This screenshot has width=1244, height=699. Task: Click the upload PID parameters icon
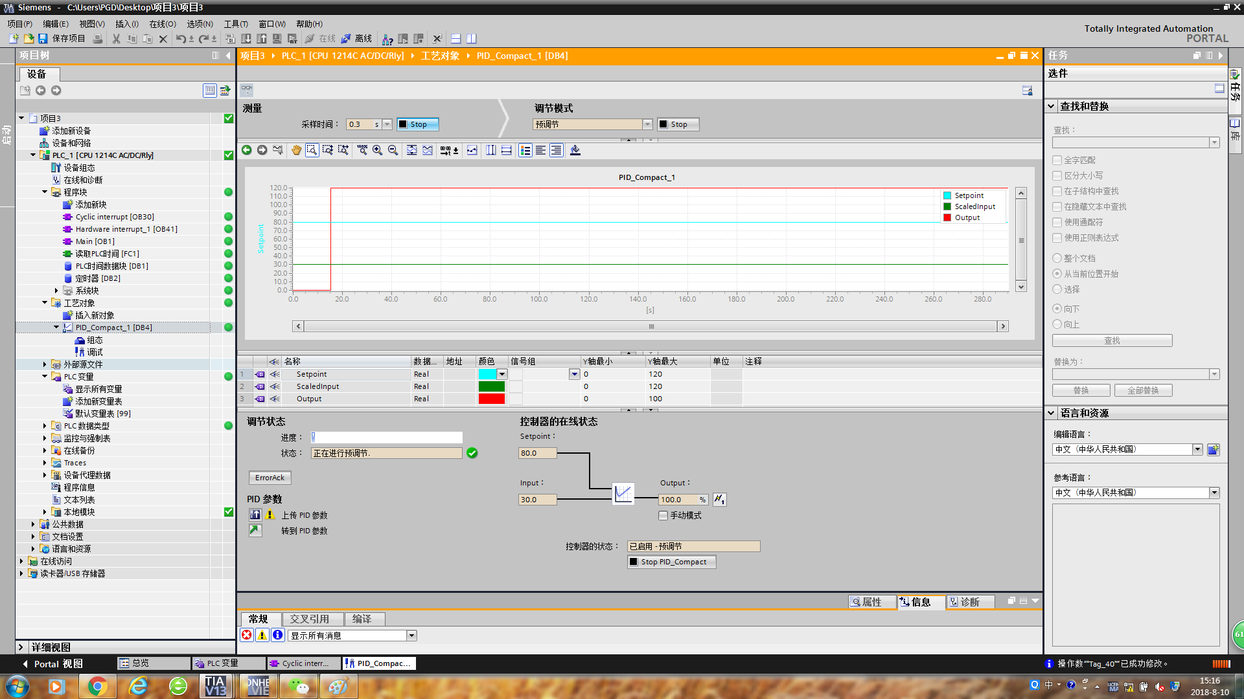(255, 515)
